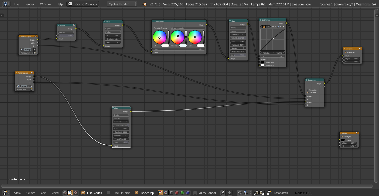Go to parent node tree icon
The width and height of the screenshot is (379, 196).
tap(230, 193)
